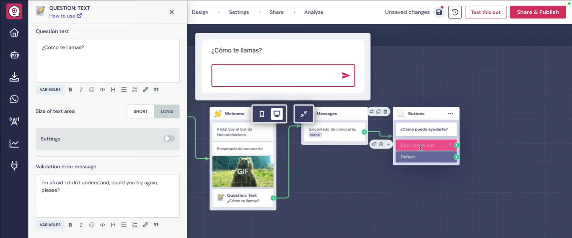Go to the Design tab
This screenshot has height=238, width=572.
200,12
